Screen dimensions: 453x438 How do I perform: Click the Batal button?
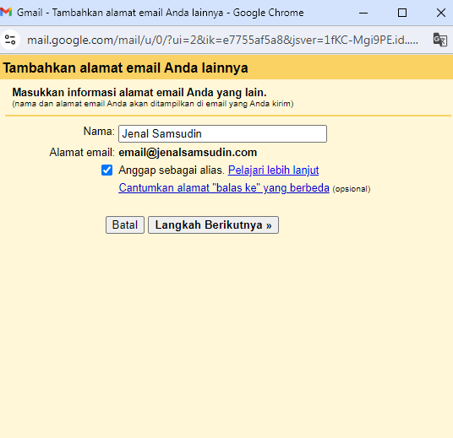pyautogui.click(x=125, y=224)
